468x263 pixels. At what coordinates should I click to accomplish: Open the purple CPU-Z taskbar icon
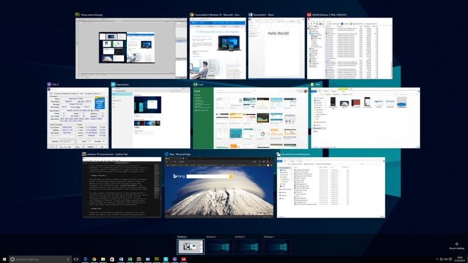coord(174,259)
